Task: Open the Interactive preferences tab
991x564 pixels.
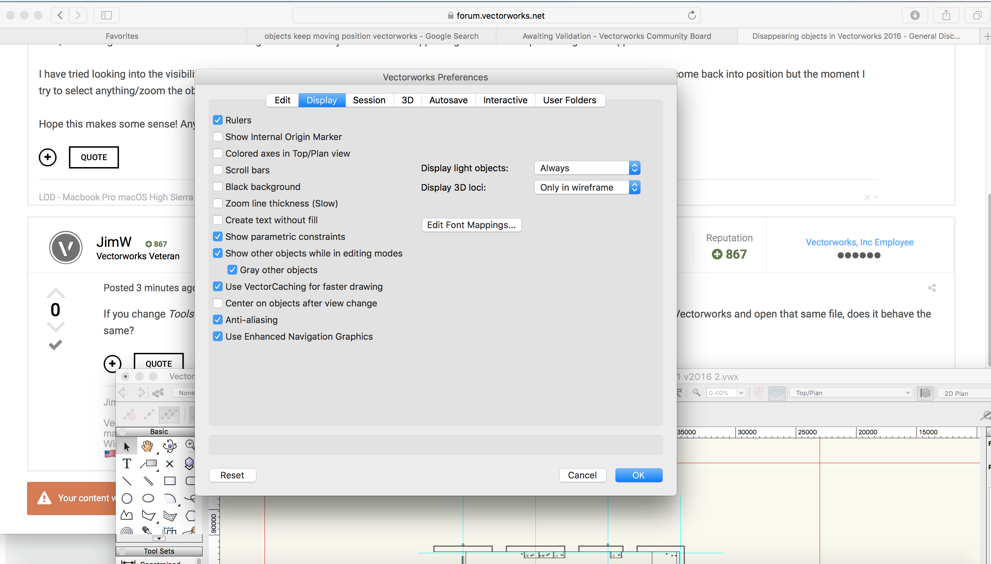Action: click(505, 100)
